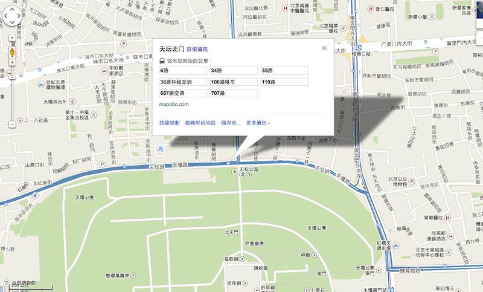Image resolution: width=483 pixels, height=292 pixels.
Task: Click the school icon for 北京市東城區培智中心學校
Action: coord(449,252)
